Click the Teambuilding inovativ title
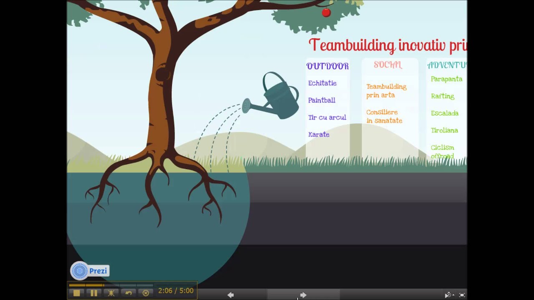The image size is (534, 300). [x=388, y=45]
